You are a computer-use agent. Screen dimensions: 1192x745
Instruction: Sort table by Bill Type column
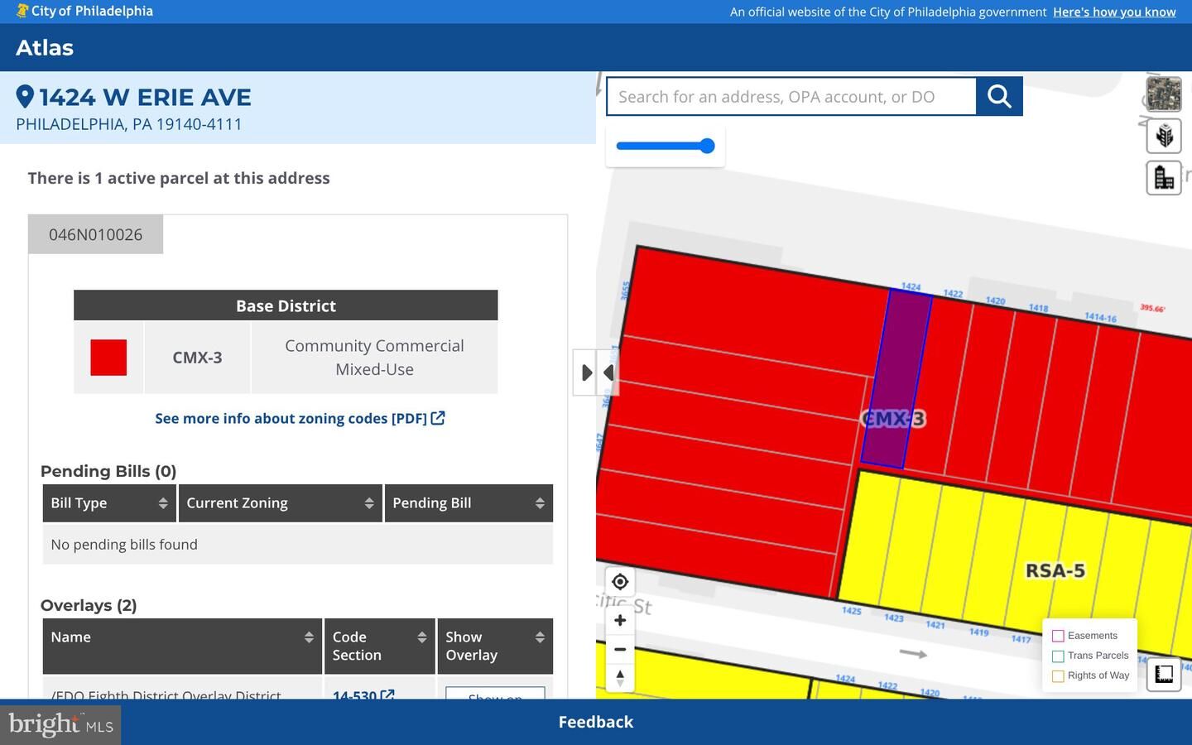coord(109,503)
